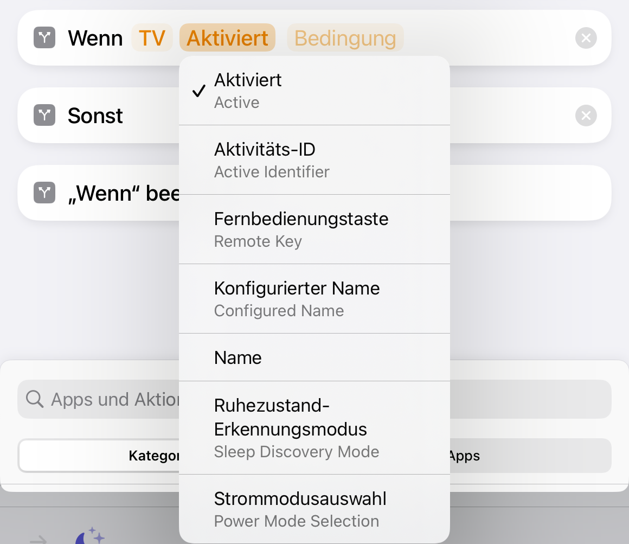Focus the Apps und Aktionen search field
The image size is (629, 544).
pyautogui.click(x=108, y=399)
